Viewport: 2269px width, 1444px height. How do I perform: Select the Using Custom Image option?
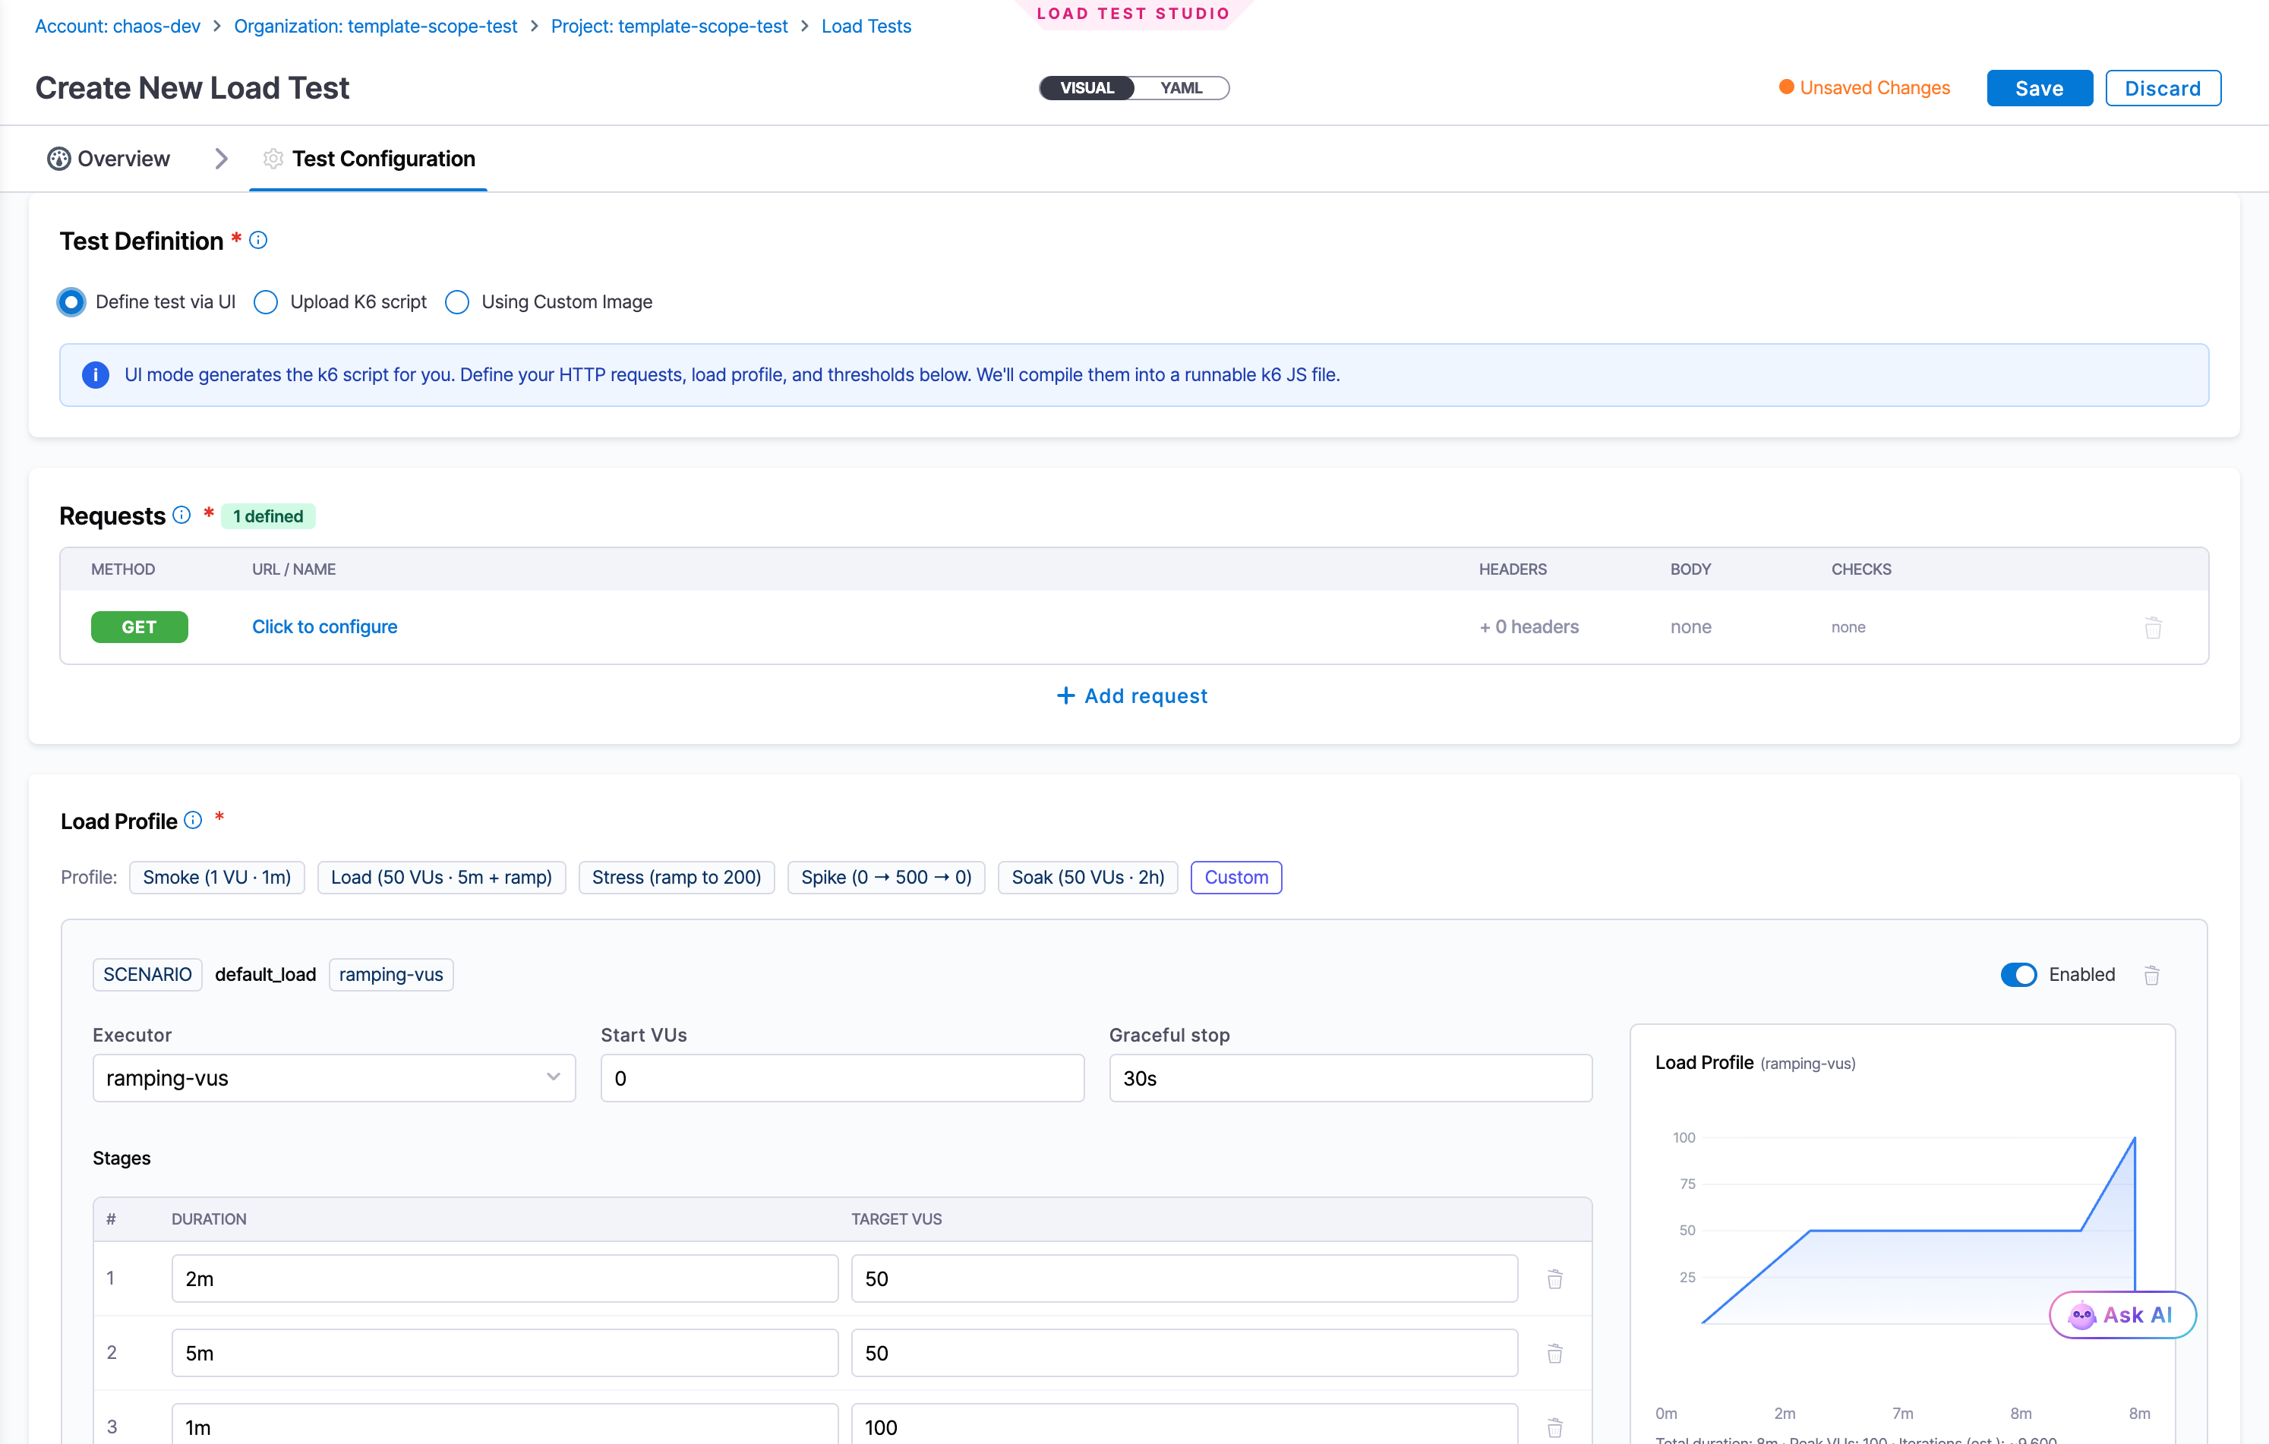pyautogui.click(x=457, y=302)
